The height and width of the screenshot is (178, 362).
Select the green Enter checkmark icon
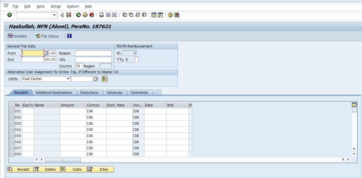tap(9, 15)
